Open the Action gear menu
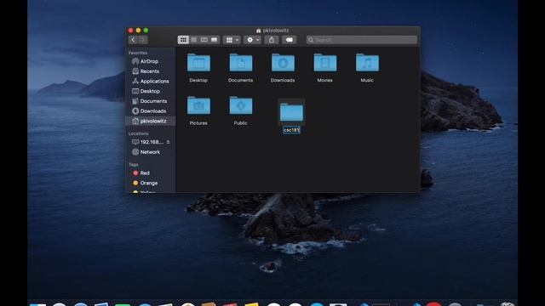Image resolution: width=545 pixels, height=306 pixels. (x=253, y=40)
